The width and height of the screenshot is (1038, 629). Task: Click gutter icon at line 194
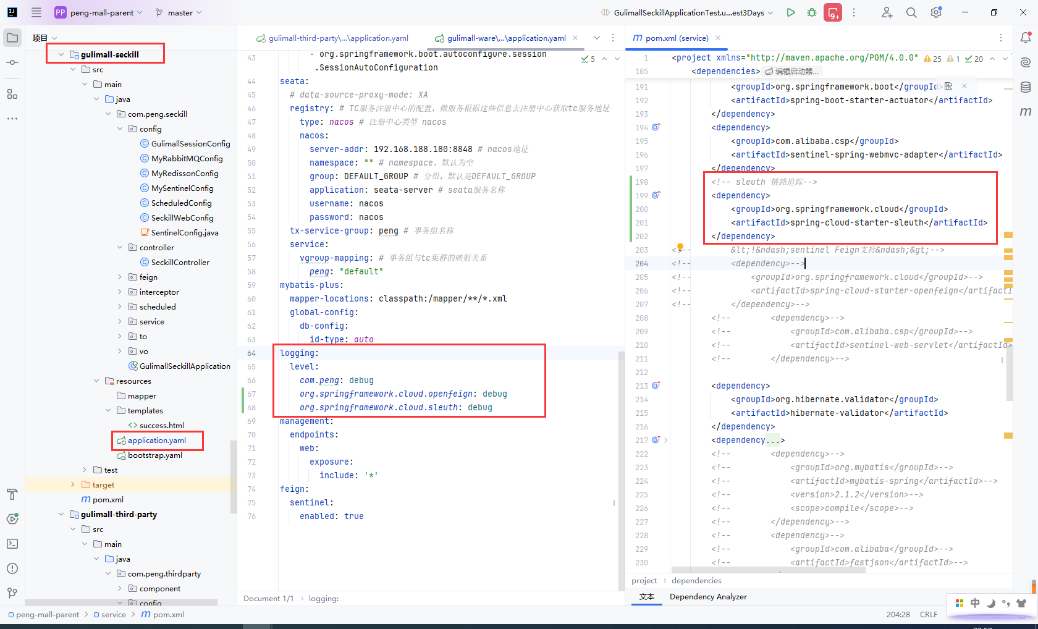coord(656,127)
